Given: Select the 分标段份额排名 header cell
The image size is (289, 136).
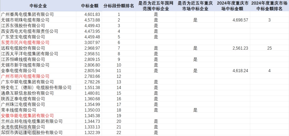Looking at the screenshot, I should [x=119, y=6].
